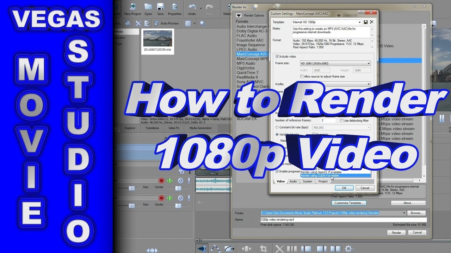Click the Save floppy disk toolbar icon
451x253 pixels.
coord(160,6)
